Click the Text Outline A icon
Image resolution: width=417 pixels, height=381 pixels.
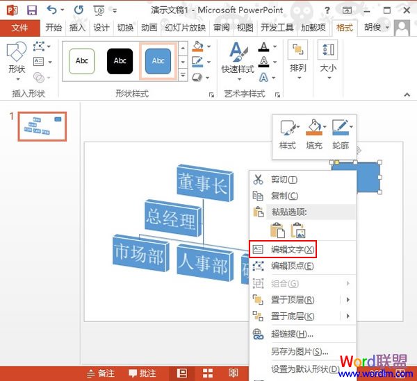(x=263, y=62)
